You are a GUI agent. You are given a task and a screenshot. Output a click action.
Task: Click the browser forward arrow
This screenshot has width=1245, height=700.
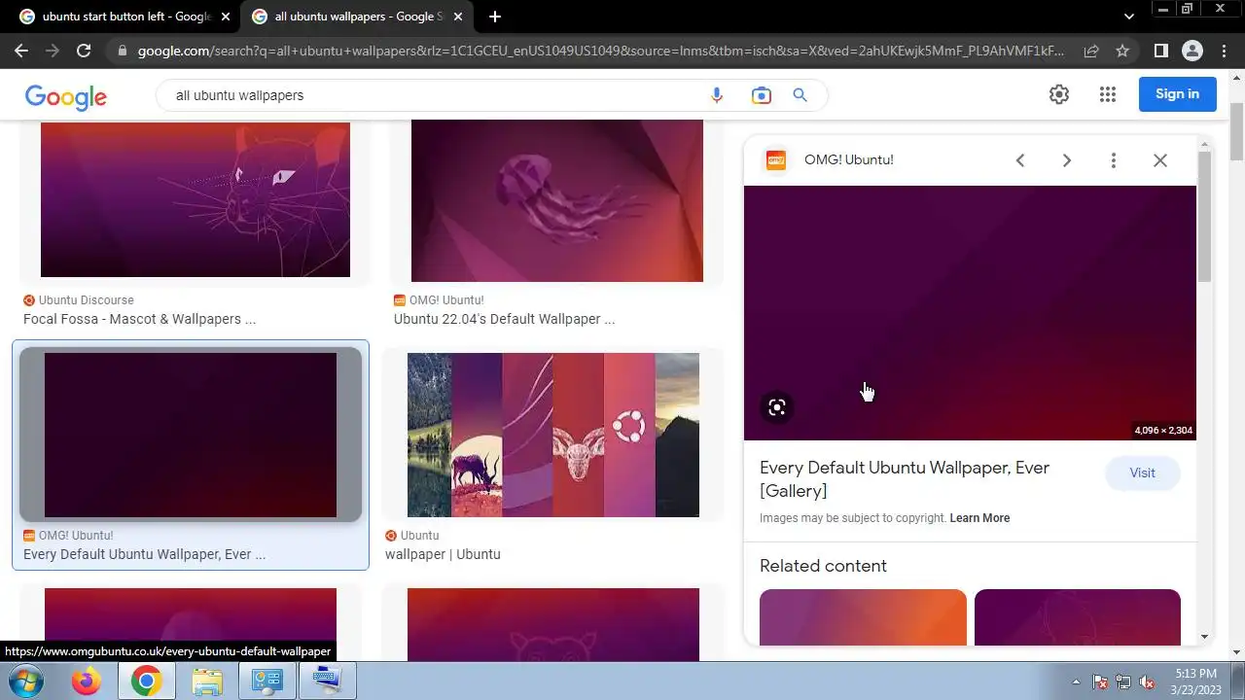coord(53,51)
